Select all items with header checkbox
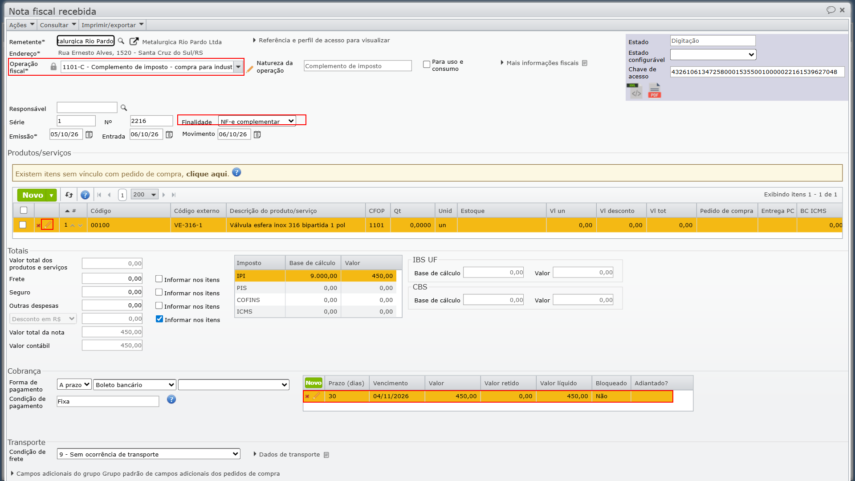Image resolution: width=855 pixels, height=481 pixels. point(24,210)
